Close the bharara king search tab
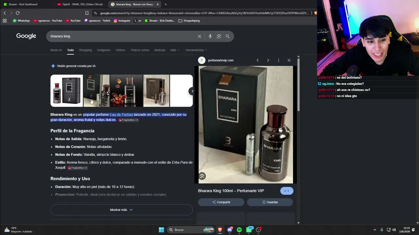The width and height of the screenshot is (419, 235). tap(157, 4)
